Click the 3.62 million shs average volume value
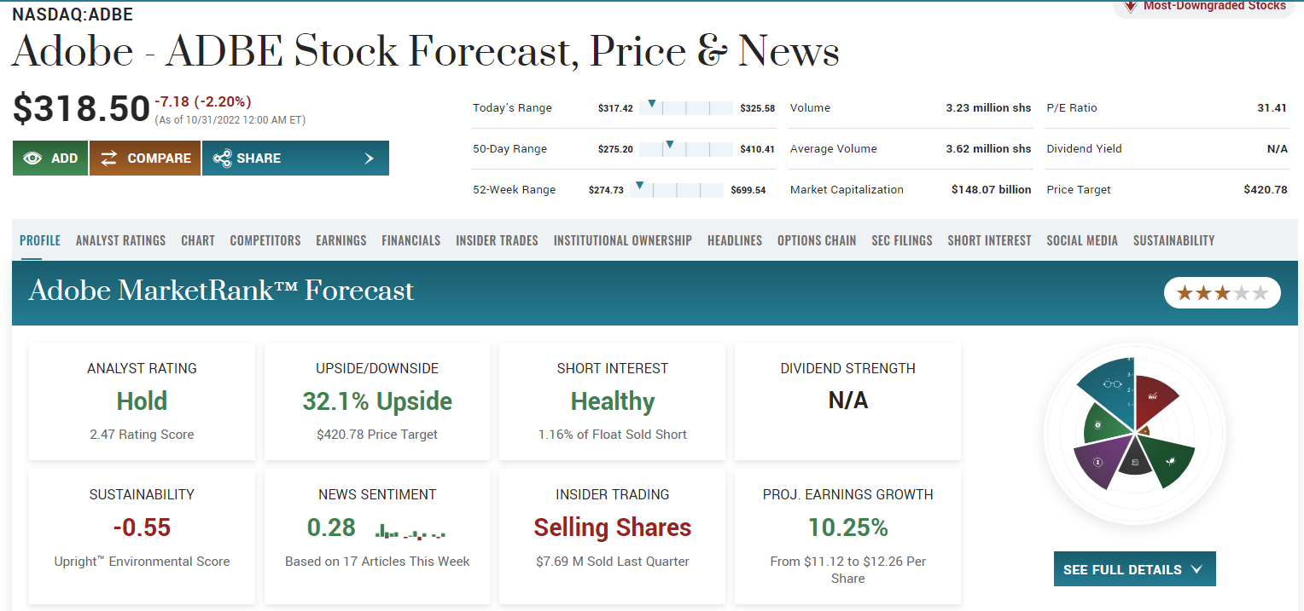Image resolution: width=1304 pixels, height=611 pixels. pos(988,149)
